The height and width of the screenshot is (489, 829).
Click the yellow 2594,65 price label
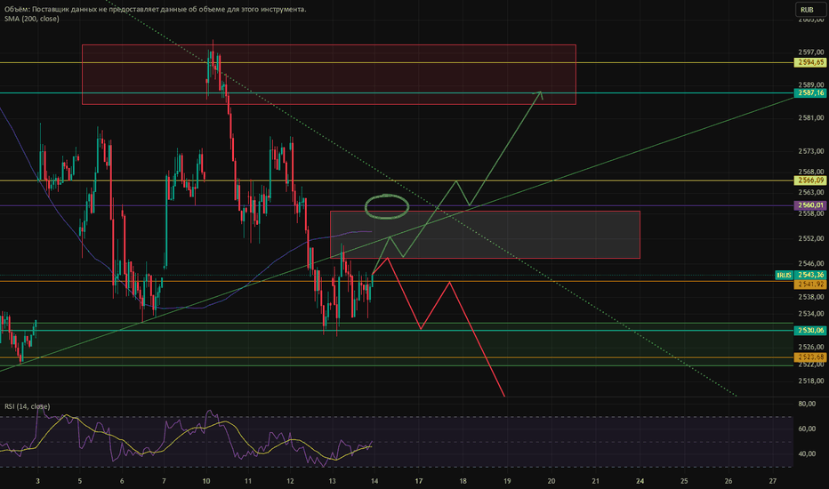[809, 63]
